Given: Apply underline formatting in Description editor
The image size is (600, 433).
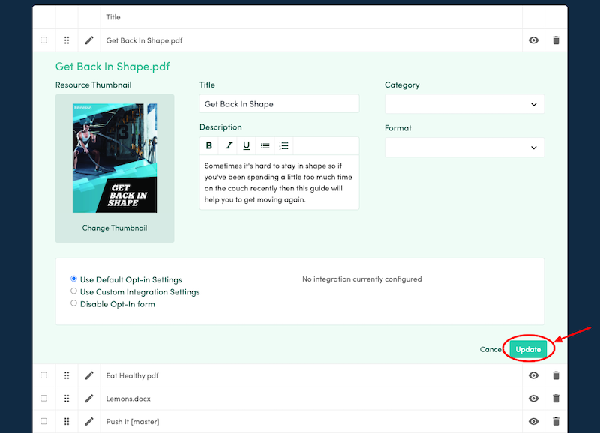Looking at the screenshot, I should 247,145.
